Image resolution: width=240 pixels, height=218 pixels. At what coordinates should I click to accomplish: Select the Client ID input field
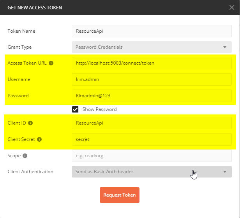(152, 123)
